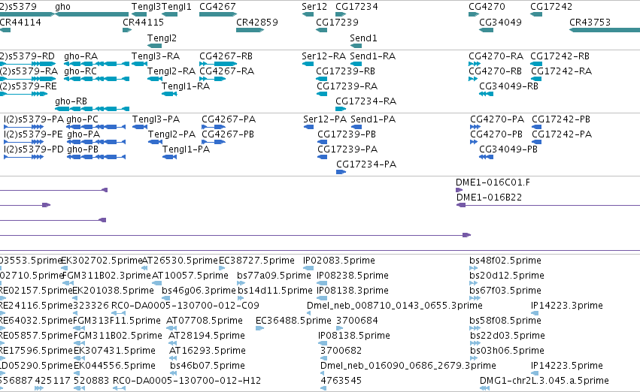Select the Tengl2 gene label in top track
The image size is (640, 392).
(162, 38)
